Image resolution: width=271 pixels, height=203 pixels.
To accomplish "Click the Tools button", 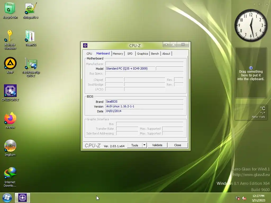I will (x=135, y=145).
